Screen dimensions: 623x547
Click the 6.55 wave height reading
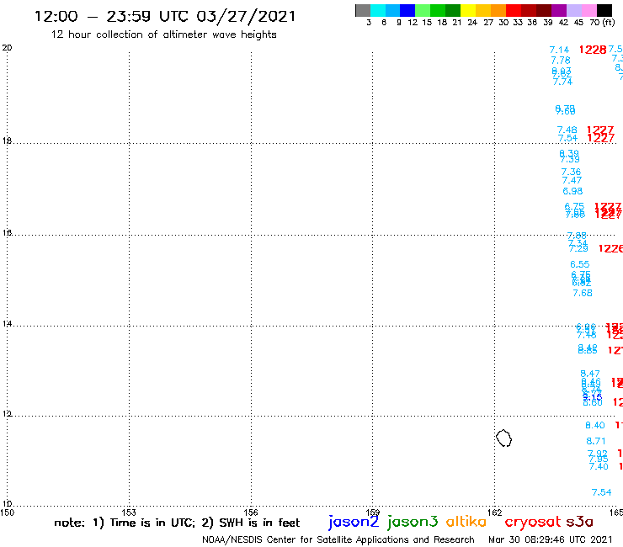[580, 264]
